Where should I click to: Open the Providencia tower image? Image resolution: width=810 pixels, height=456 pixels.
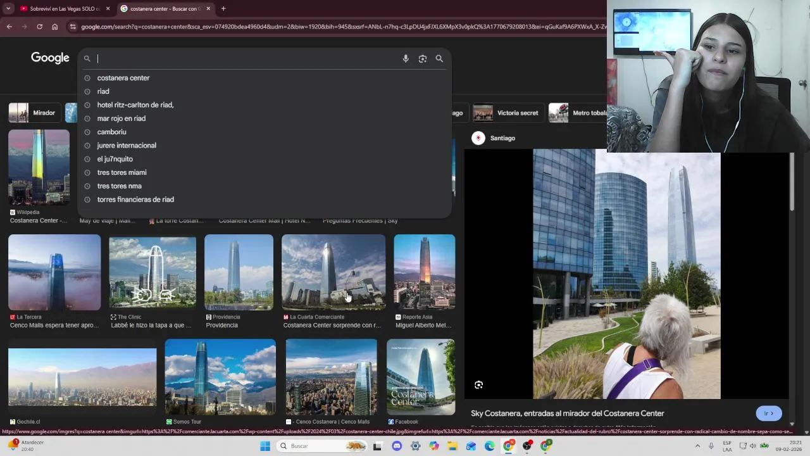pyautogui.click(x=239, y=272)
